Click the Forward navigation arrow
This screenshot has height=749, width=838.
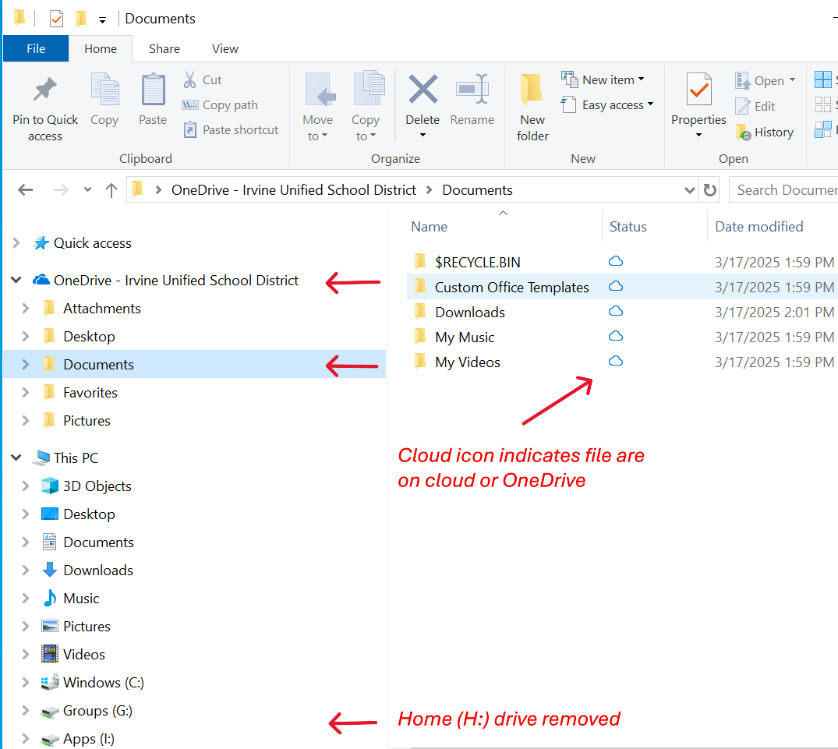coord(61,189)
